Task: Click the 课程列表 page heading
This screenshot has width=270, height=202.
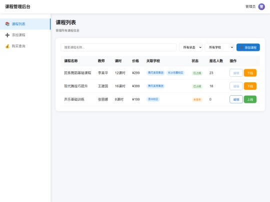Action: click(66, 22)
